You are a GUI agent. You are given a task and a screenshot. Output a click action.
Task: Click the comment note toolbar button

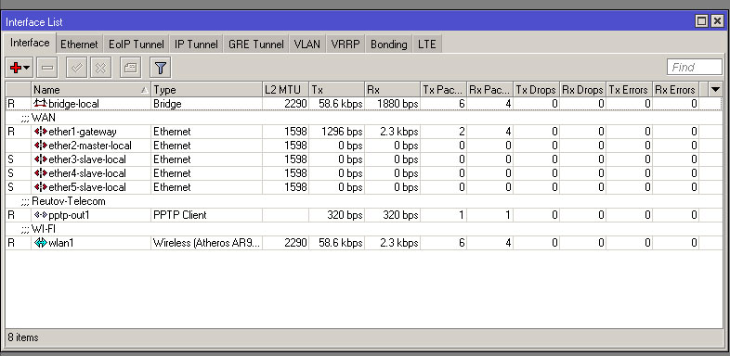(130, 68)
